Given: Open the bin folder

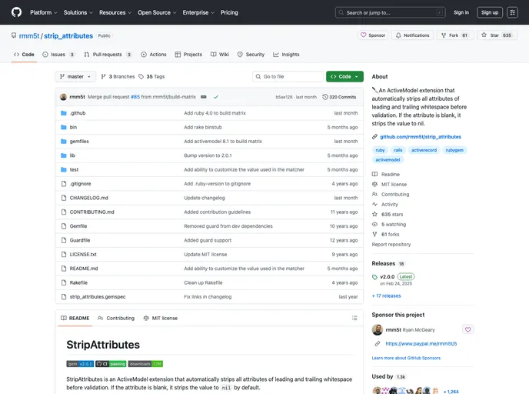Looking at the screenshot, I should coord(73,127).
